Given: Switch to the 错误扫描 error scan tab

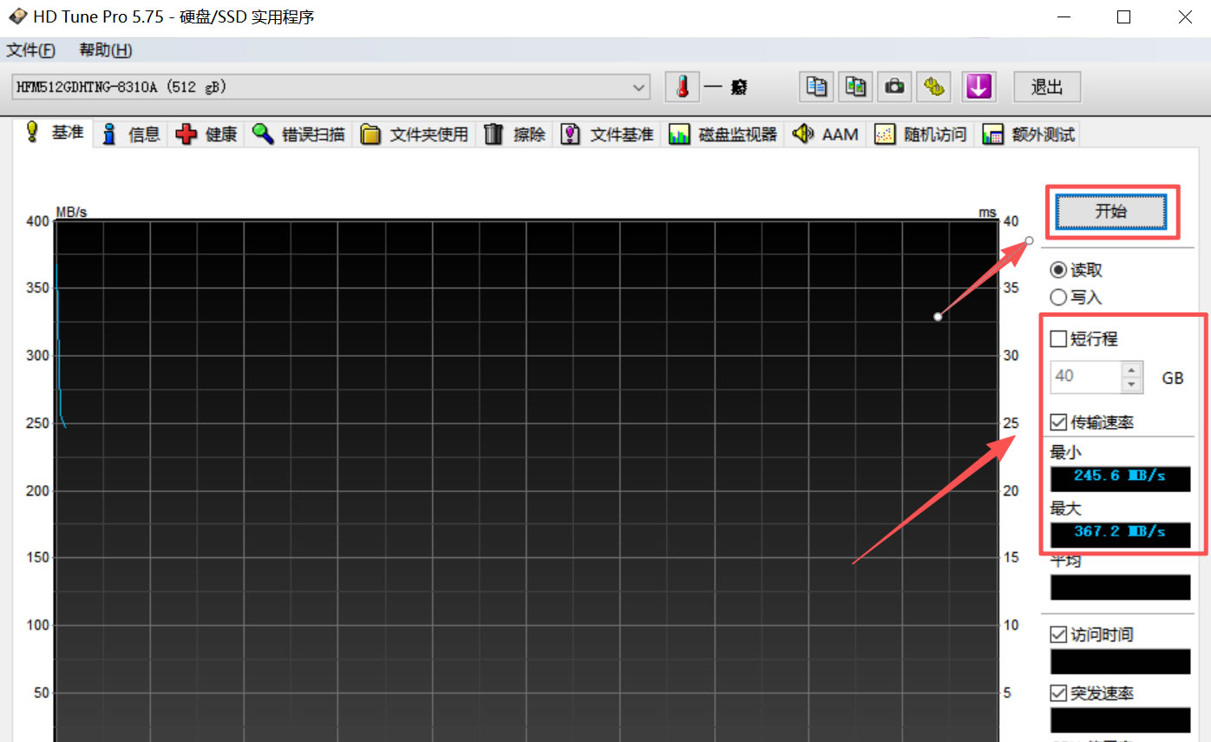Looking at the screenshot, I should [x=299, y=135].
